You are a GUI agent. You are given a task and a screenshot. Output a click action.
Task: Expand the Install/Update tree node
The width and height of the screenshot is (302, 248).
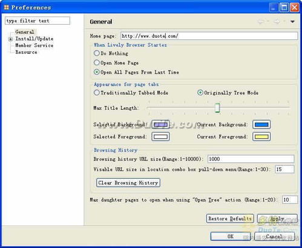pos(10,39)
